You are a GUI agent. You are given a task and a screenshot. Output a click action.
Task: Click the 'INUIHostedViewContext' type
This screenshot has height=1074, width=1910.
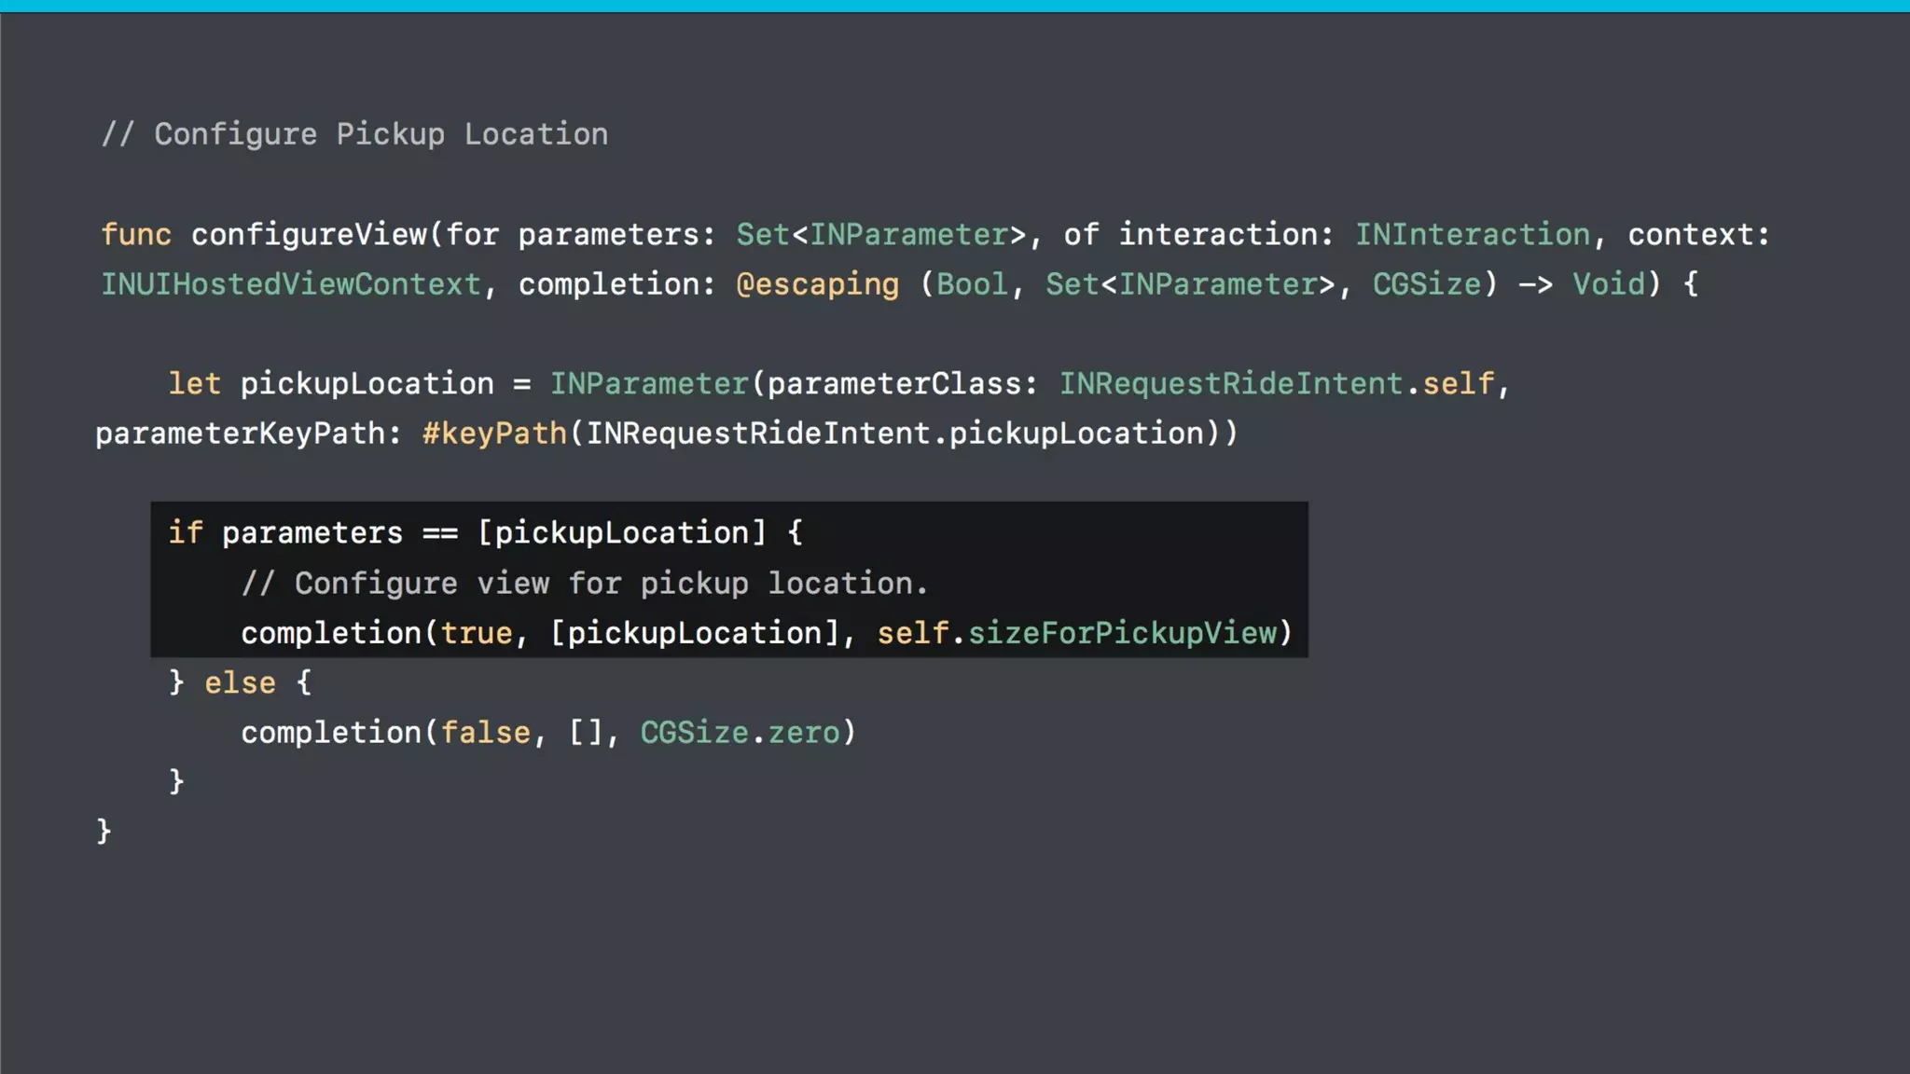(290, 284)
